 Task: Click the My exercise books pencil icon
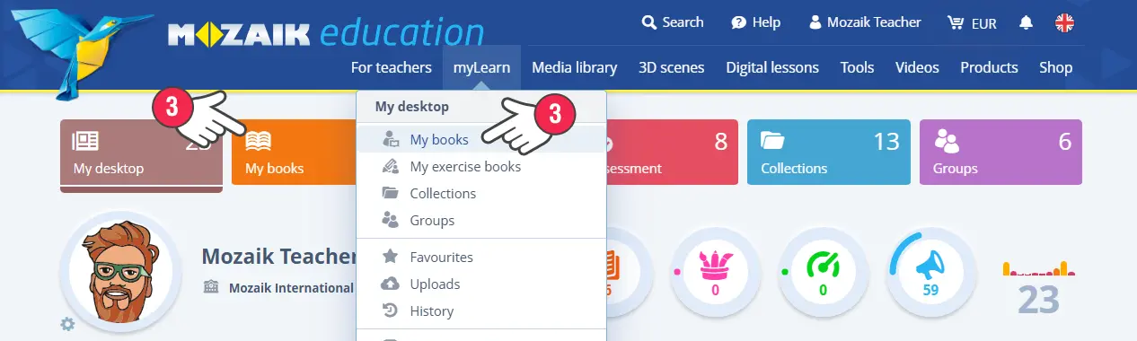391,166
